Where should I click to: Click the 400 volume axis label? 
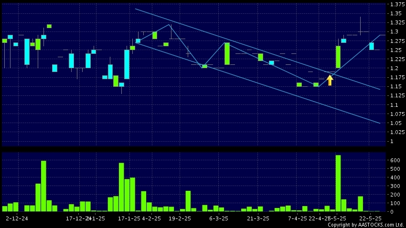tap(395, 177)
